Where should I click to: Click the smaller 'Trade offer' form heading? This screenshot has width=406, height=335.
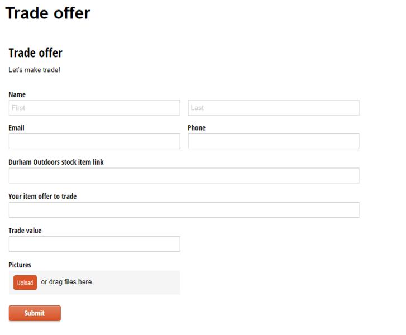36,53
